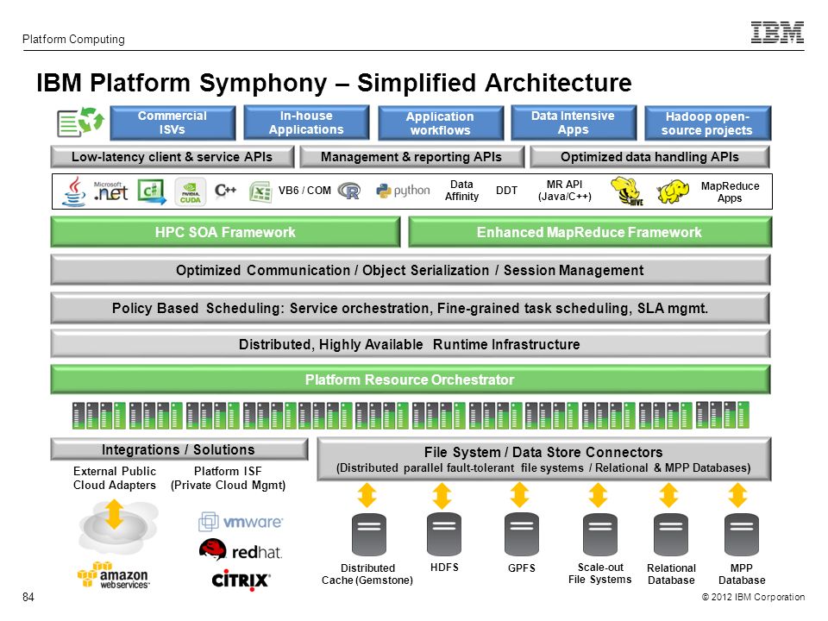Screen dimensions: 828x621
Task: Click the Optimized data handling APIs bar
Action: (649, 157)
